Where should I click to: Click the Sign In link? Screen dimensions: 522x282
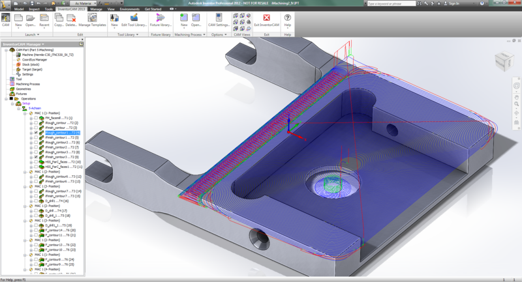tap(454, 3)
